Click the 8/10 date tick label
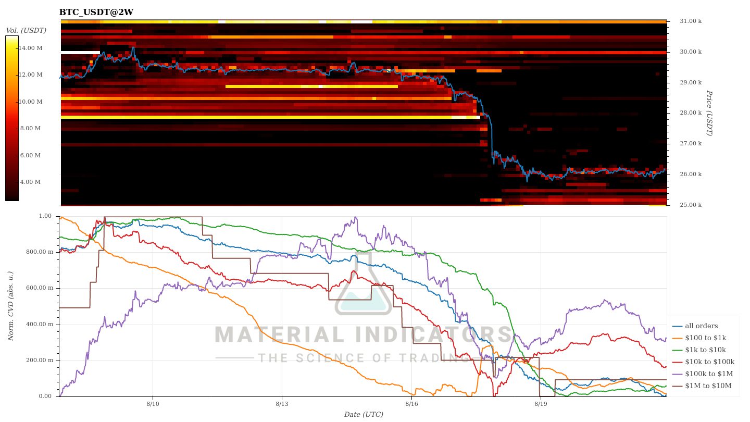 pos(153,404)
